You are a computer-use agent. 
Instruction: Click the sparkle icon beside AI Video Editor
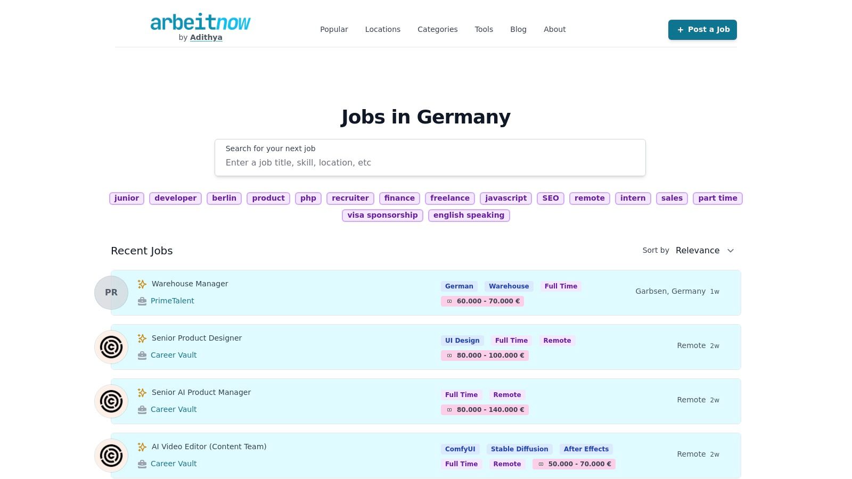pos(142,447)
